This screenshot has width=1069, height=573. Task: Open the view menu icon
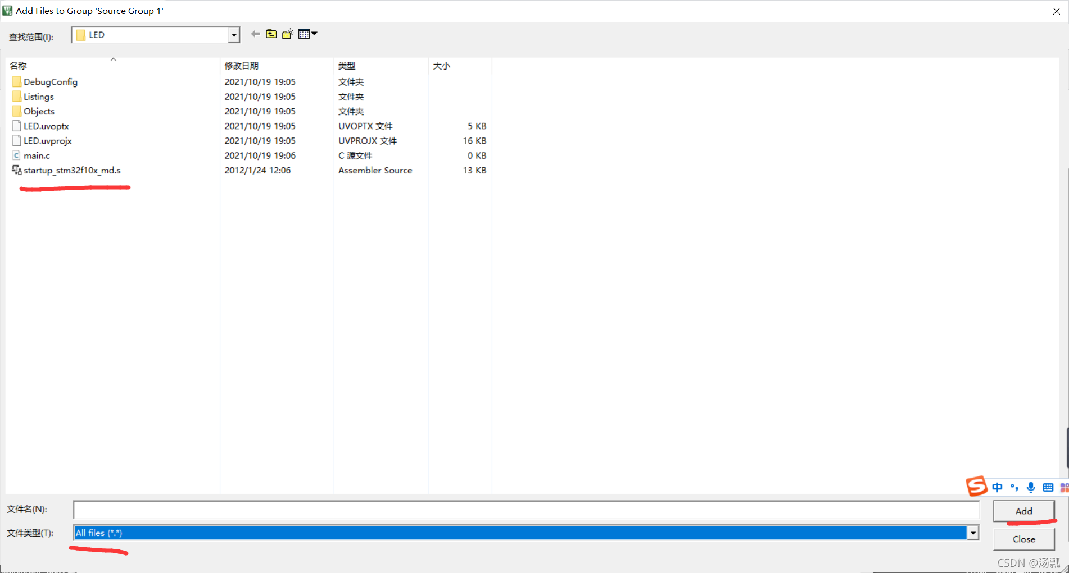click(307, 34)
